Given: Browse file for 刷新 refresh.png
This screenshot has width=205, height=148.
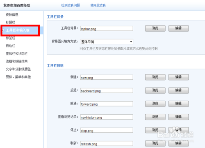Looking at the screenshot, I should pyautogui.click(x=155, y=143).
